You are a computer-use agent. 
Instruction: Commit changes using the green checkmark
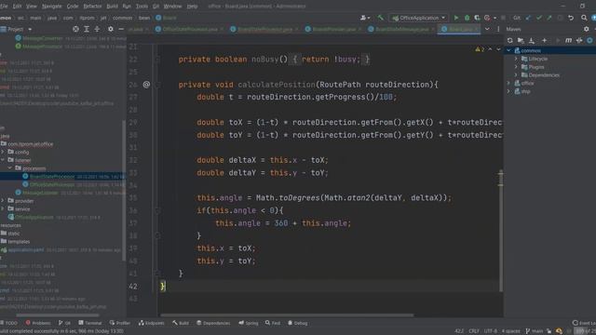pyautogui.click(x=539, y=18)
